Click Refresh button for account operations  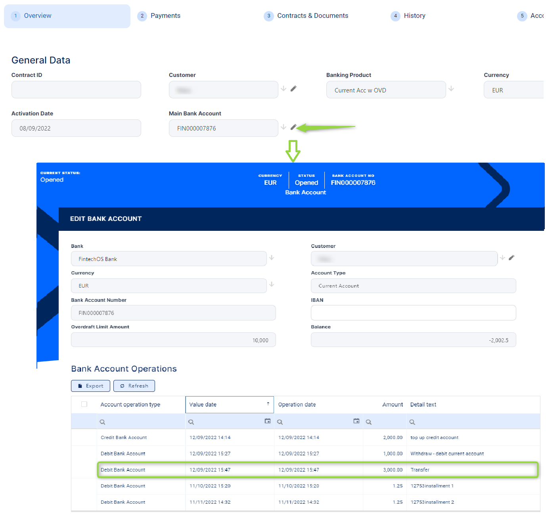tap(134, 386)
